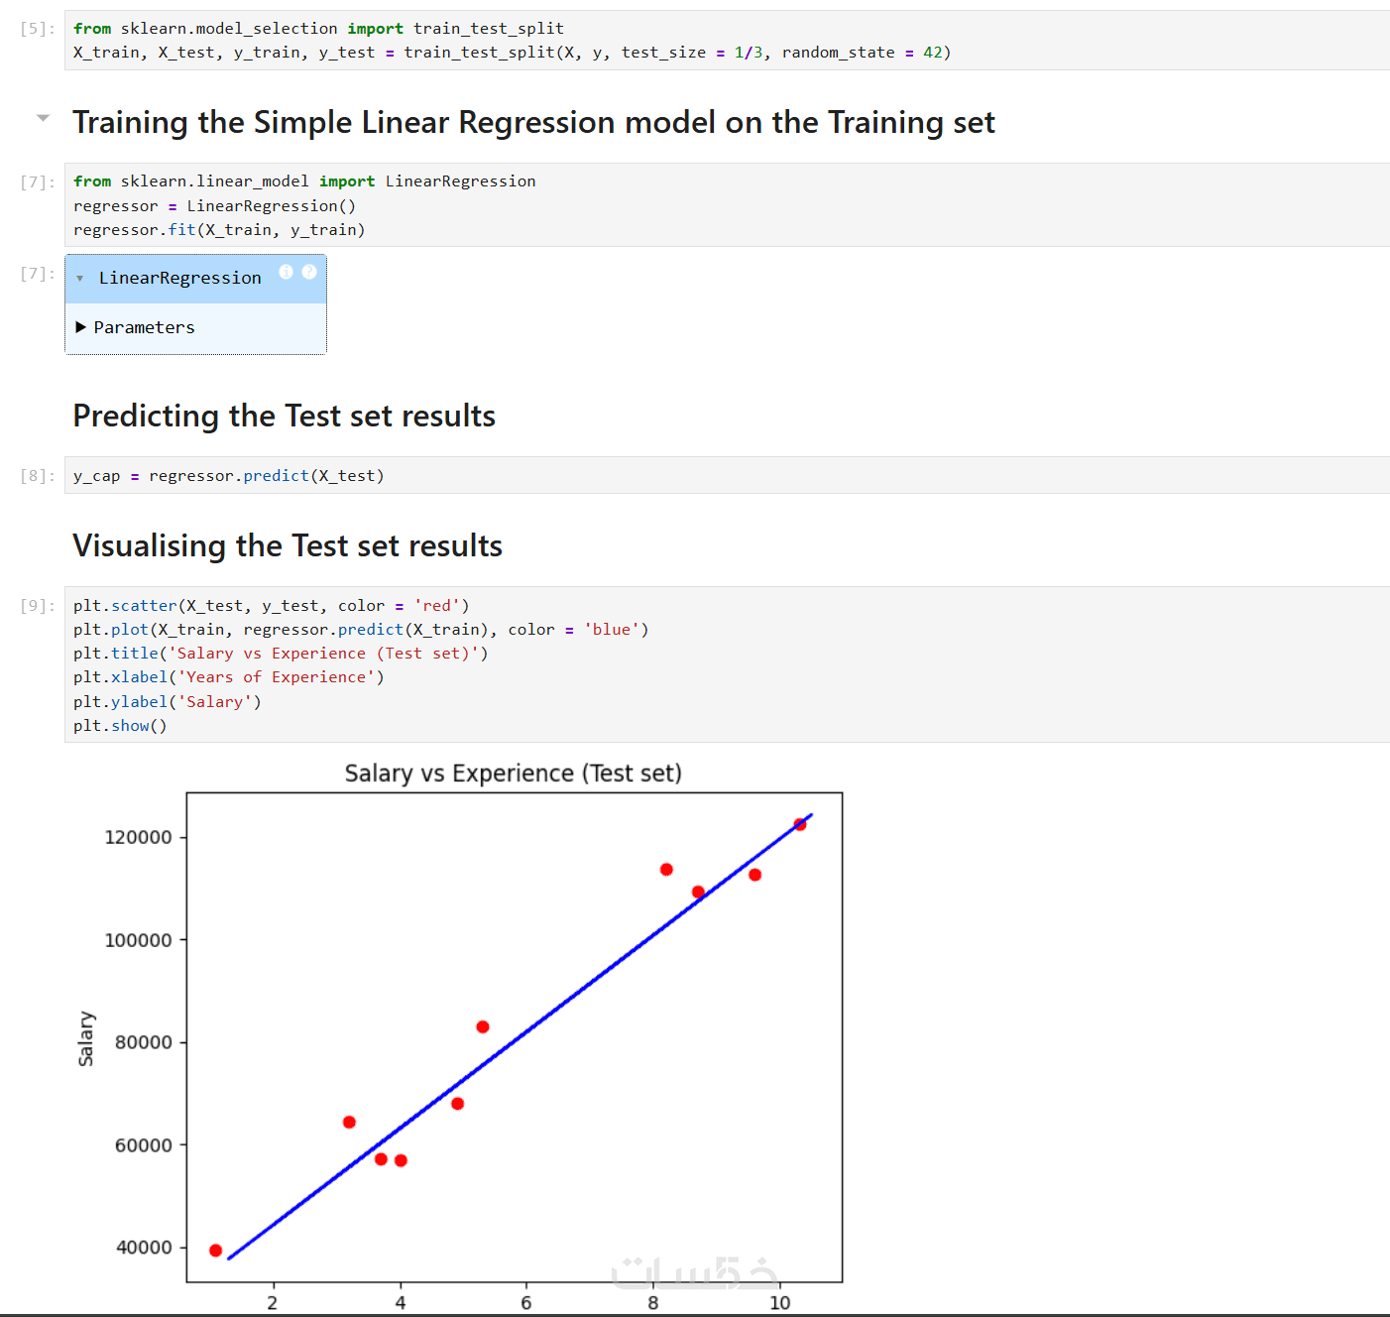Screen dimensions: 1390x1317
Task: Select the Visualising the Test set results heading
Action: click(288, 546)
